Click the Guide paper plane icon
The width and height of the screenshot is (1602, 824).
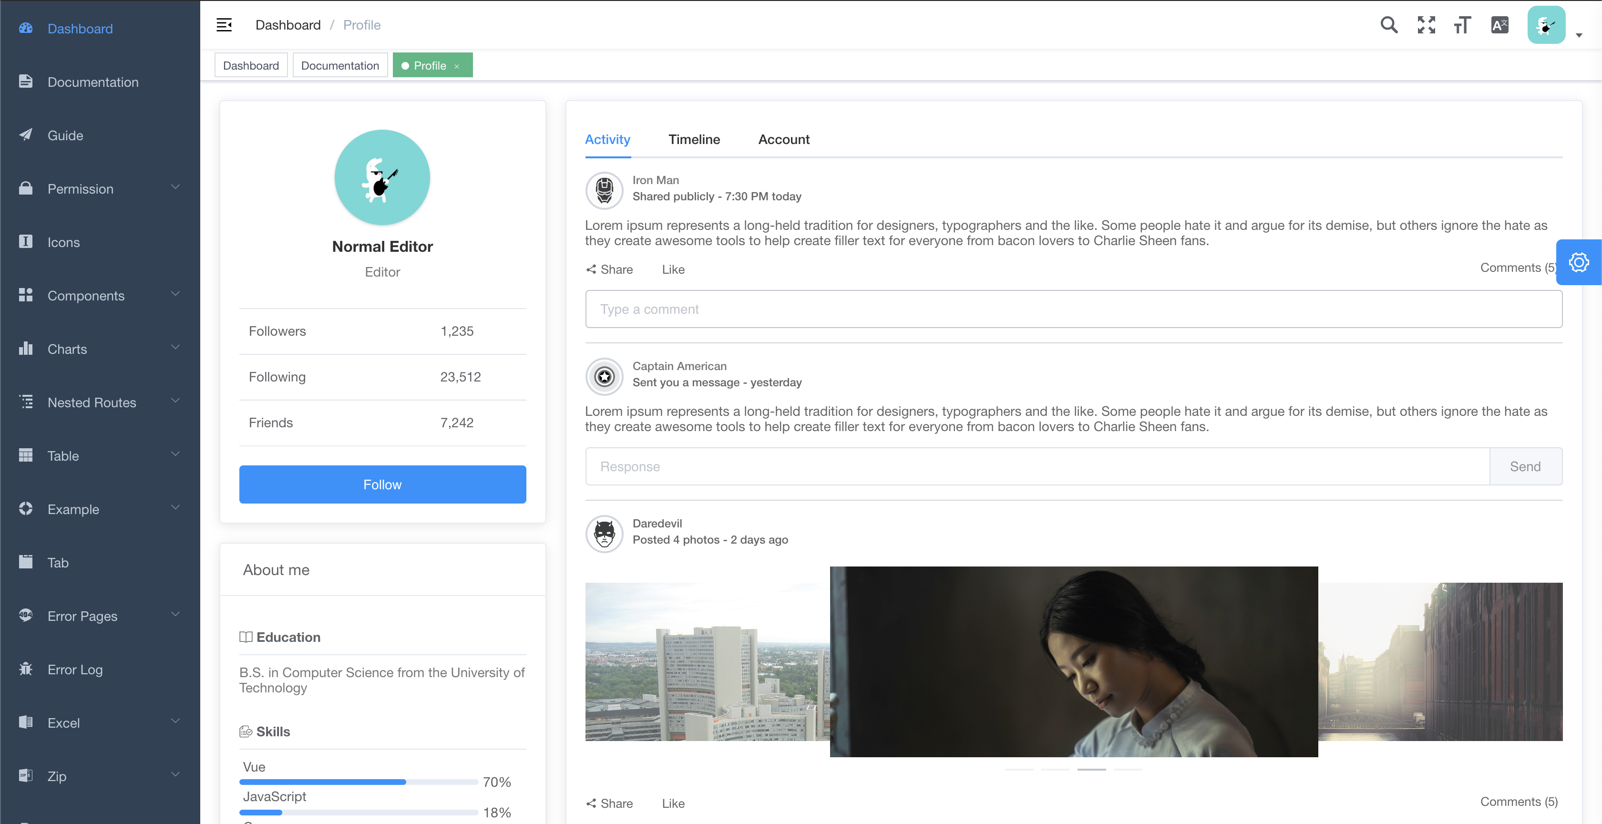click(25, 135)
